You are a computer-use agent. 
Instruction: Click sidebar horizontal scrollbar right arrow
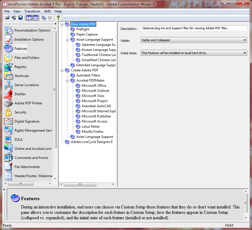pos(50,183)
